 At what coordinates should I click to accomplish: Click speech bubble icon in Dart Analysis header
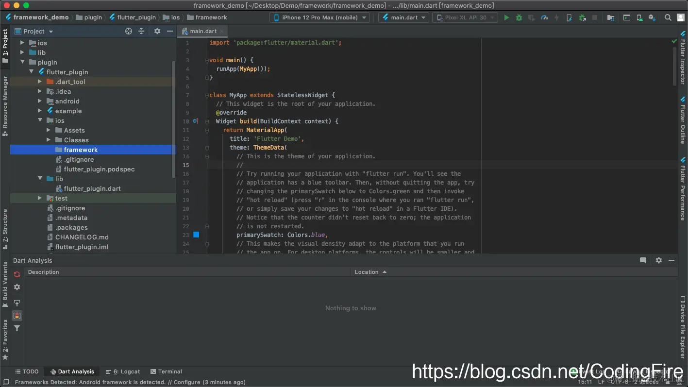[643, 260]
